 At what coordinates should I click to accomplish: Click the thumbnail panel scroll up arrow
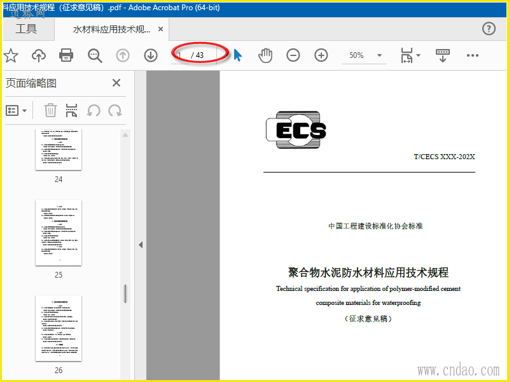[125, 135]
